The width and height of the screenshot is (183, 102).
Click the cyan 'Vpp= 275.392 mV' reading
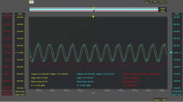point(85,78)
